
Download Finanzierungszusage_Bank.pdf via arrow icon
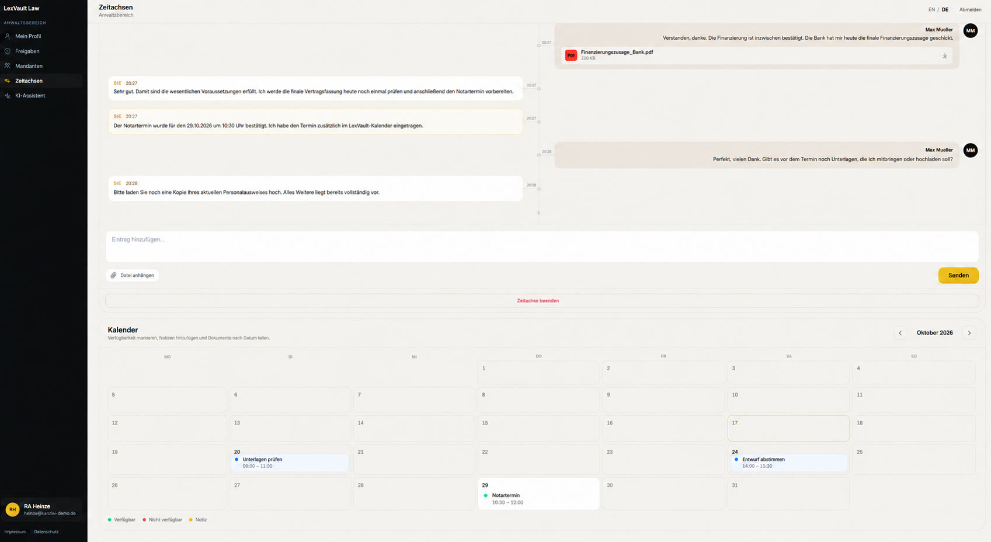pyautogui.click(x=945, y=55)
